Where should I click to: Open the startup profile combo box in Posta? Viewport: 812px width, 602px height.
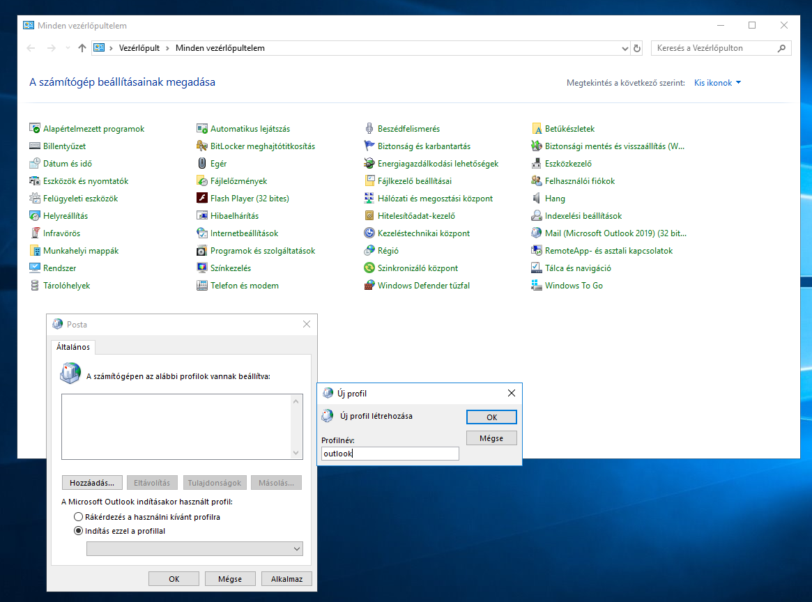(x=194, y=548)
